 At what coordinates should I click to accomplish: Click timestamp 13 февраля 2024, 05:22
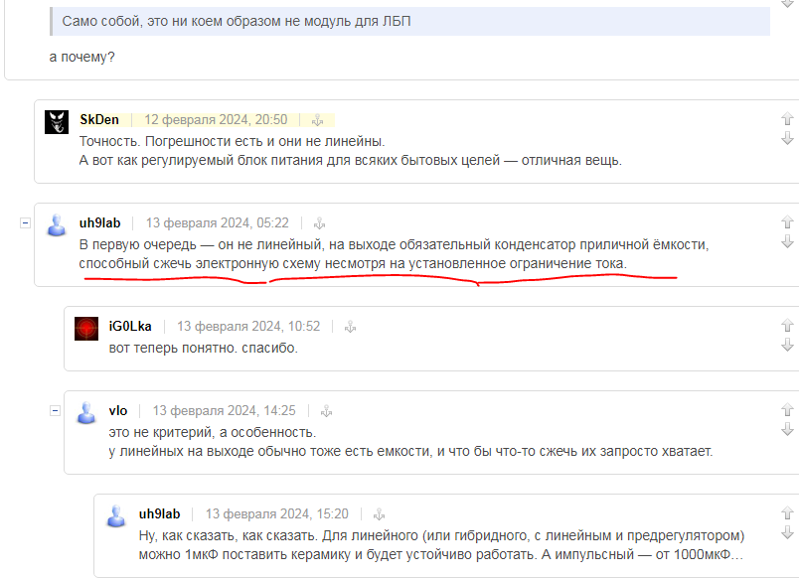click(218, 223)
